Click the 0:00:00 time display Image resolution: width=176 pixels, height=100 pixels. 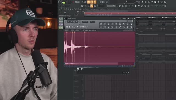pyautogui.click(x=104, y=2)
